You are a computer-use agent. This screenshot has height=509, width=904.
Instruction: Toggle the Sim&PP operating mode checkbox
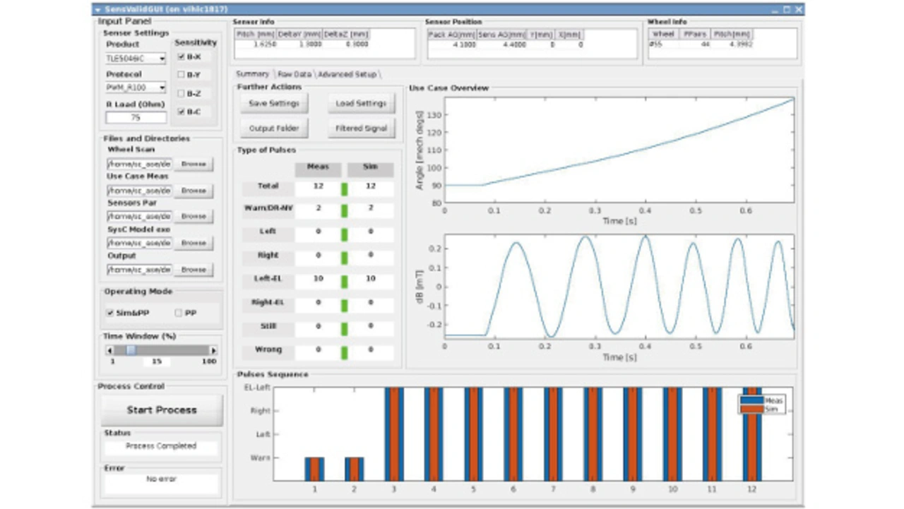pos(110,313)
